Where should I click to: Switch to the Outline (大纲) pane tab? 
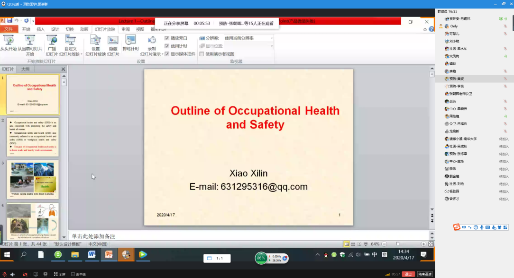coord(25,69)
